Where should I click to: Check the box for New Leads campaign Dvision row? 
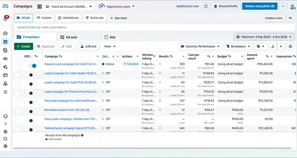tap(17, 121)
